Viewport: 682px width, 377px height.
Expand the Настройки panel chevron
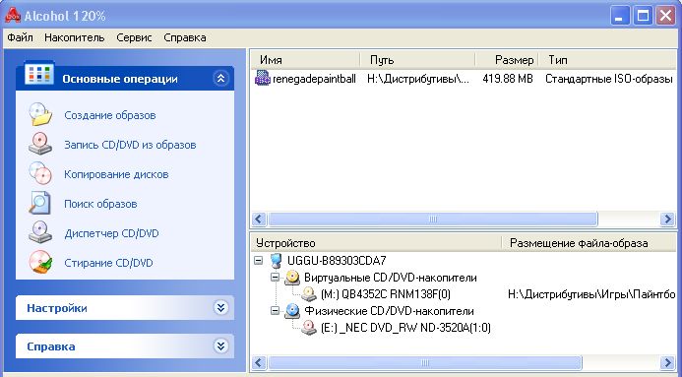pyautogui.click(x=221, y=308)
